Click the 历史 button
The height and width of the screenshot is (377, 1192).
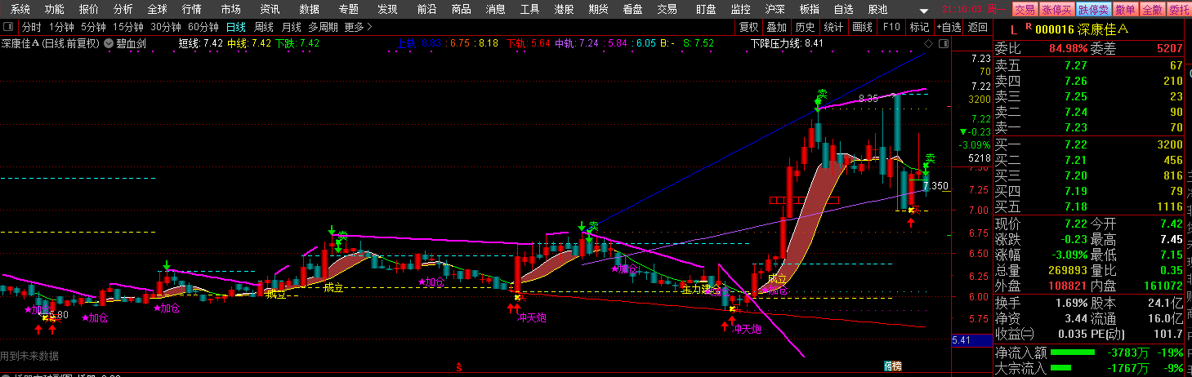805,27
